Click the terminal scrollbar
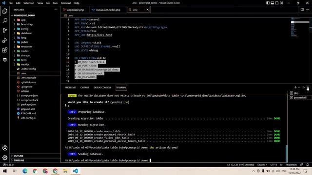Screen dimensions: 312x175 pyautogui.click(x=287, y=154)
